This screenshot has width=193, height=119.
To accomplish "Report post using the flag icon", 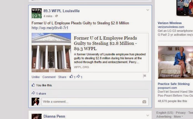I will pos(144,76).
